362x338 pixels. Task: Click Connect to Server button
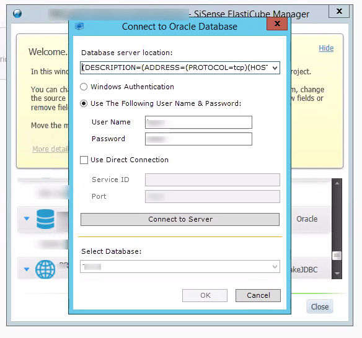[180, 219]
